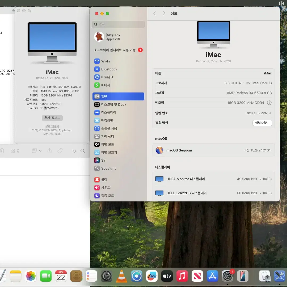Open Photos from the Dock
This screenshot has height=287, width=287.
pos(31,276)
